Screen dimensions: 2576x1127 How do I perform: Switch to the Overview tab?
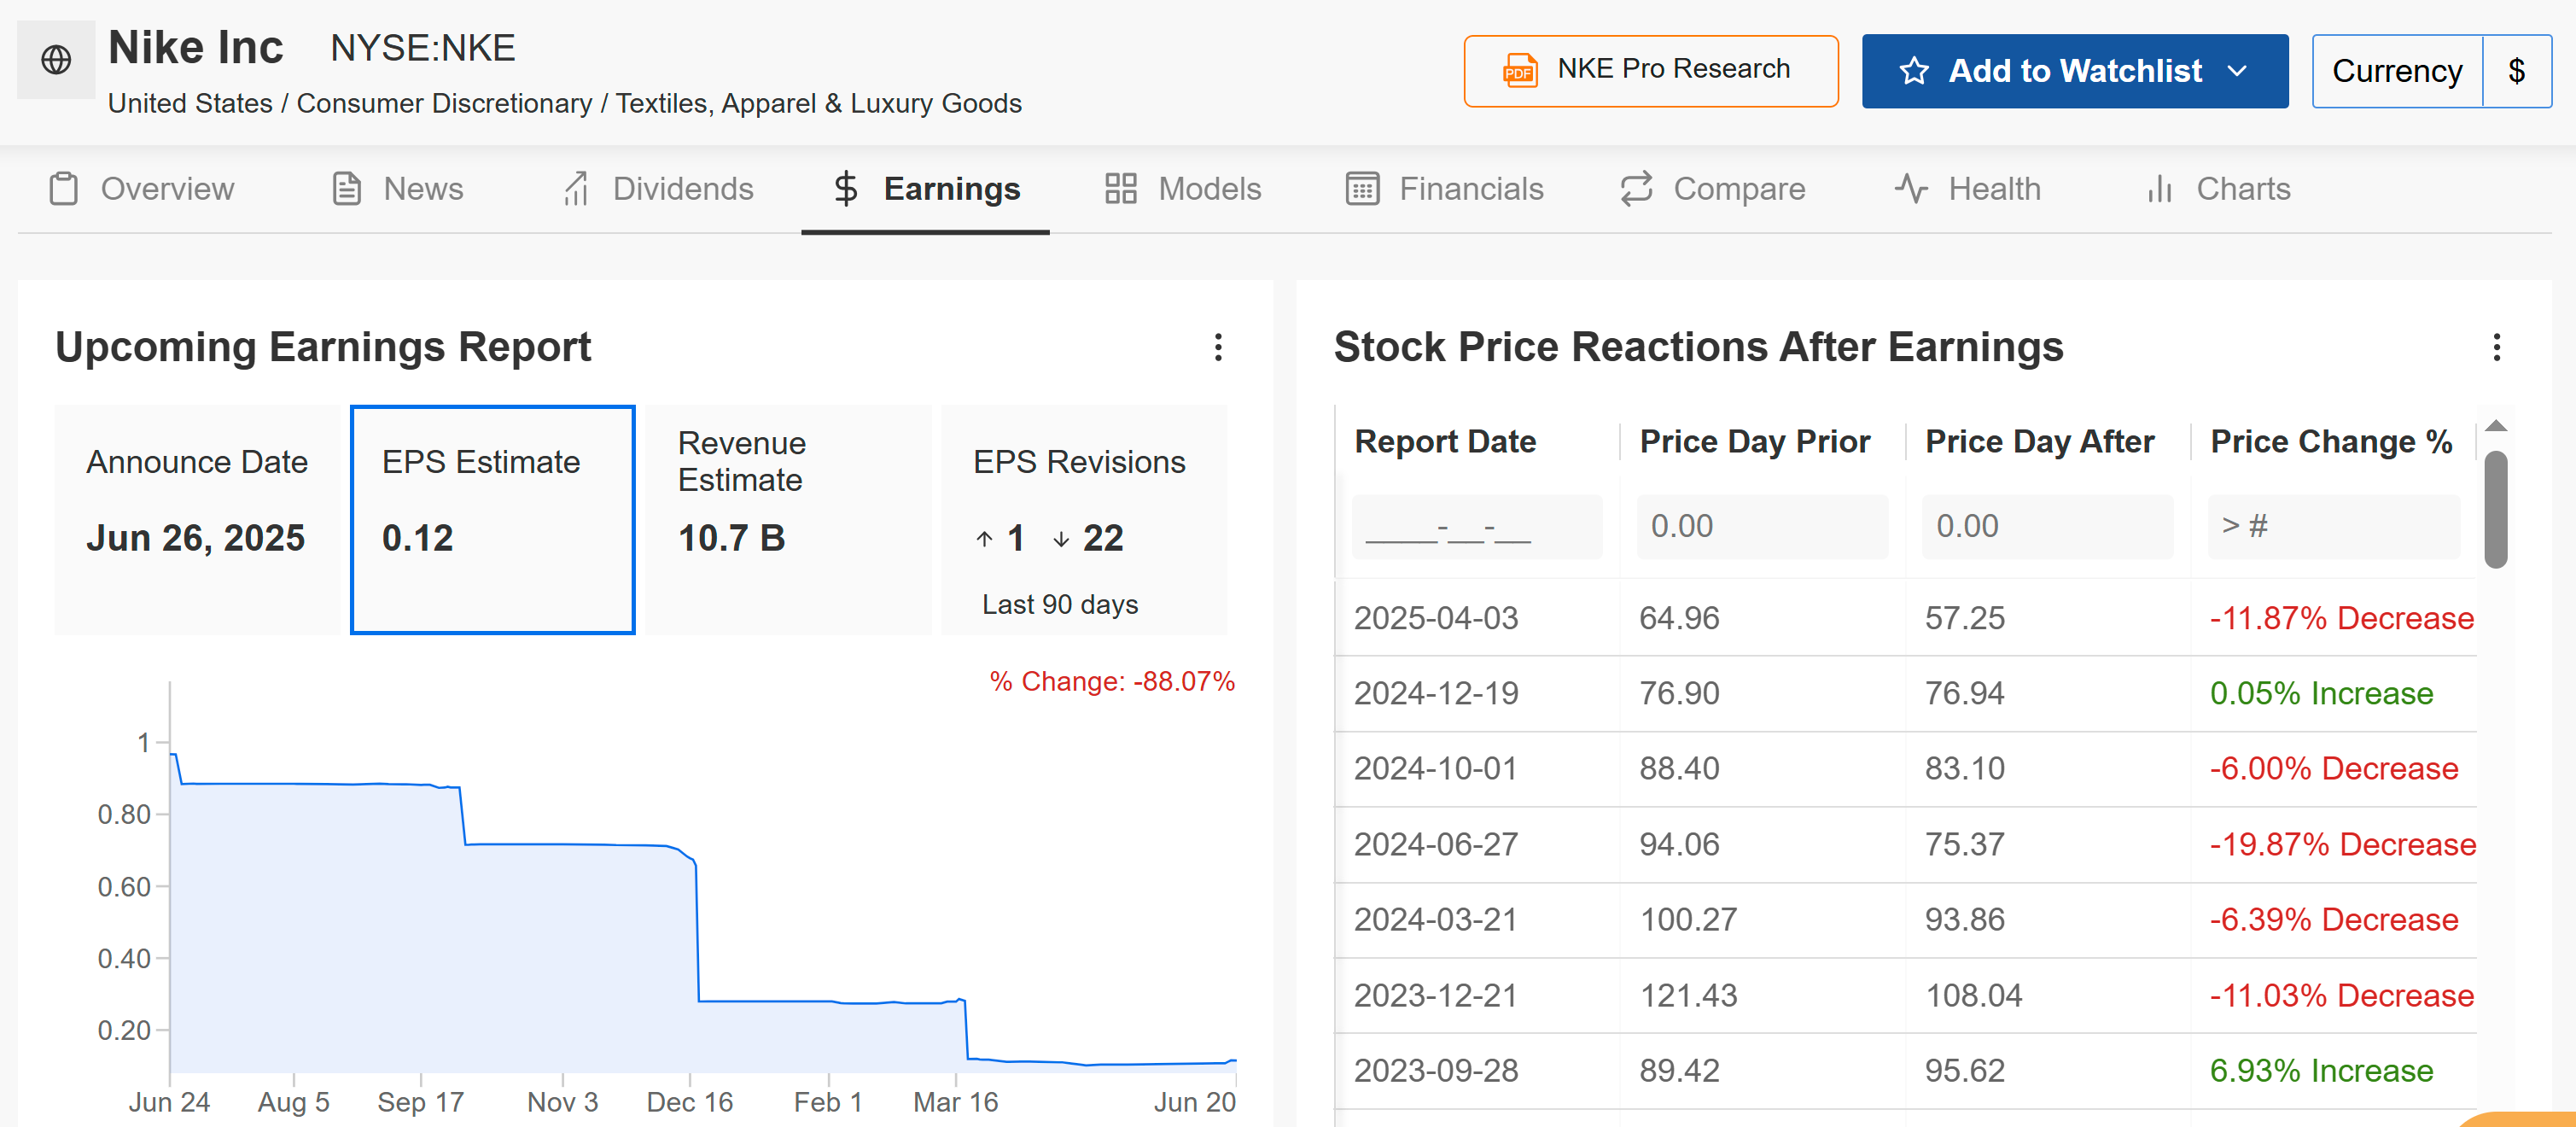click(142, 189)
